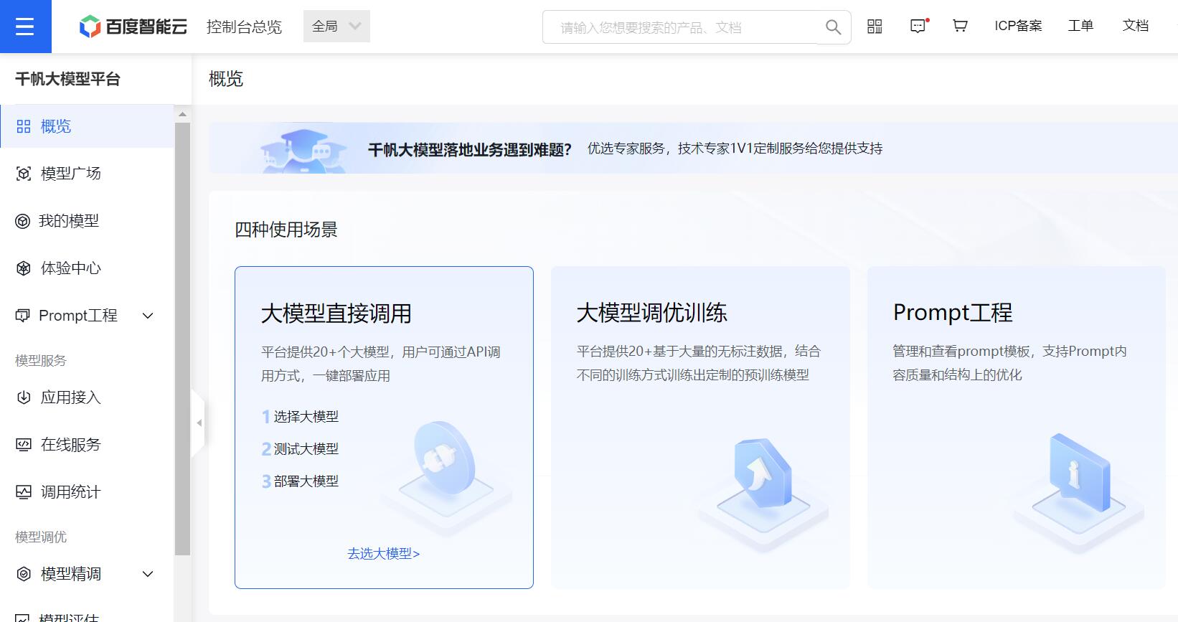This screenshot has height=622, width=1178.
Task: Click the 体验中心 sidebar icon
Action: coord(24,268)
